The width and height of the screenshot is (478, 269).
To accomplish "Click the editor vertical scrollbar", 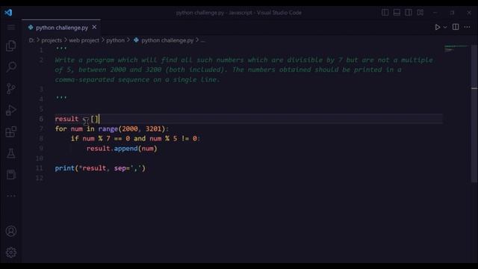I will (474, 114).
